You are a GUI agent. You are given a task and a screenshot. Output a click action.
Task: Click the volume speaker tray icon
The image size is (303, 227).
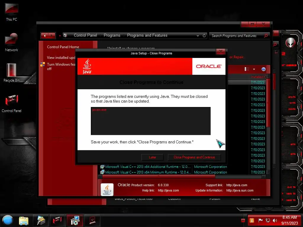click(275, 220)
